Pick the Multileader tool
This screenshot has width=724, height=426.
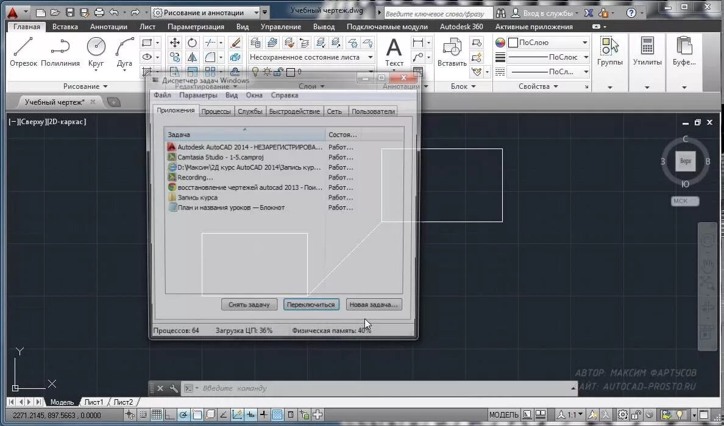coord(418,57)
